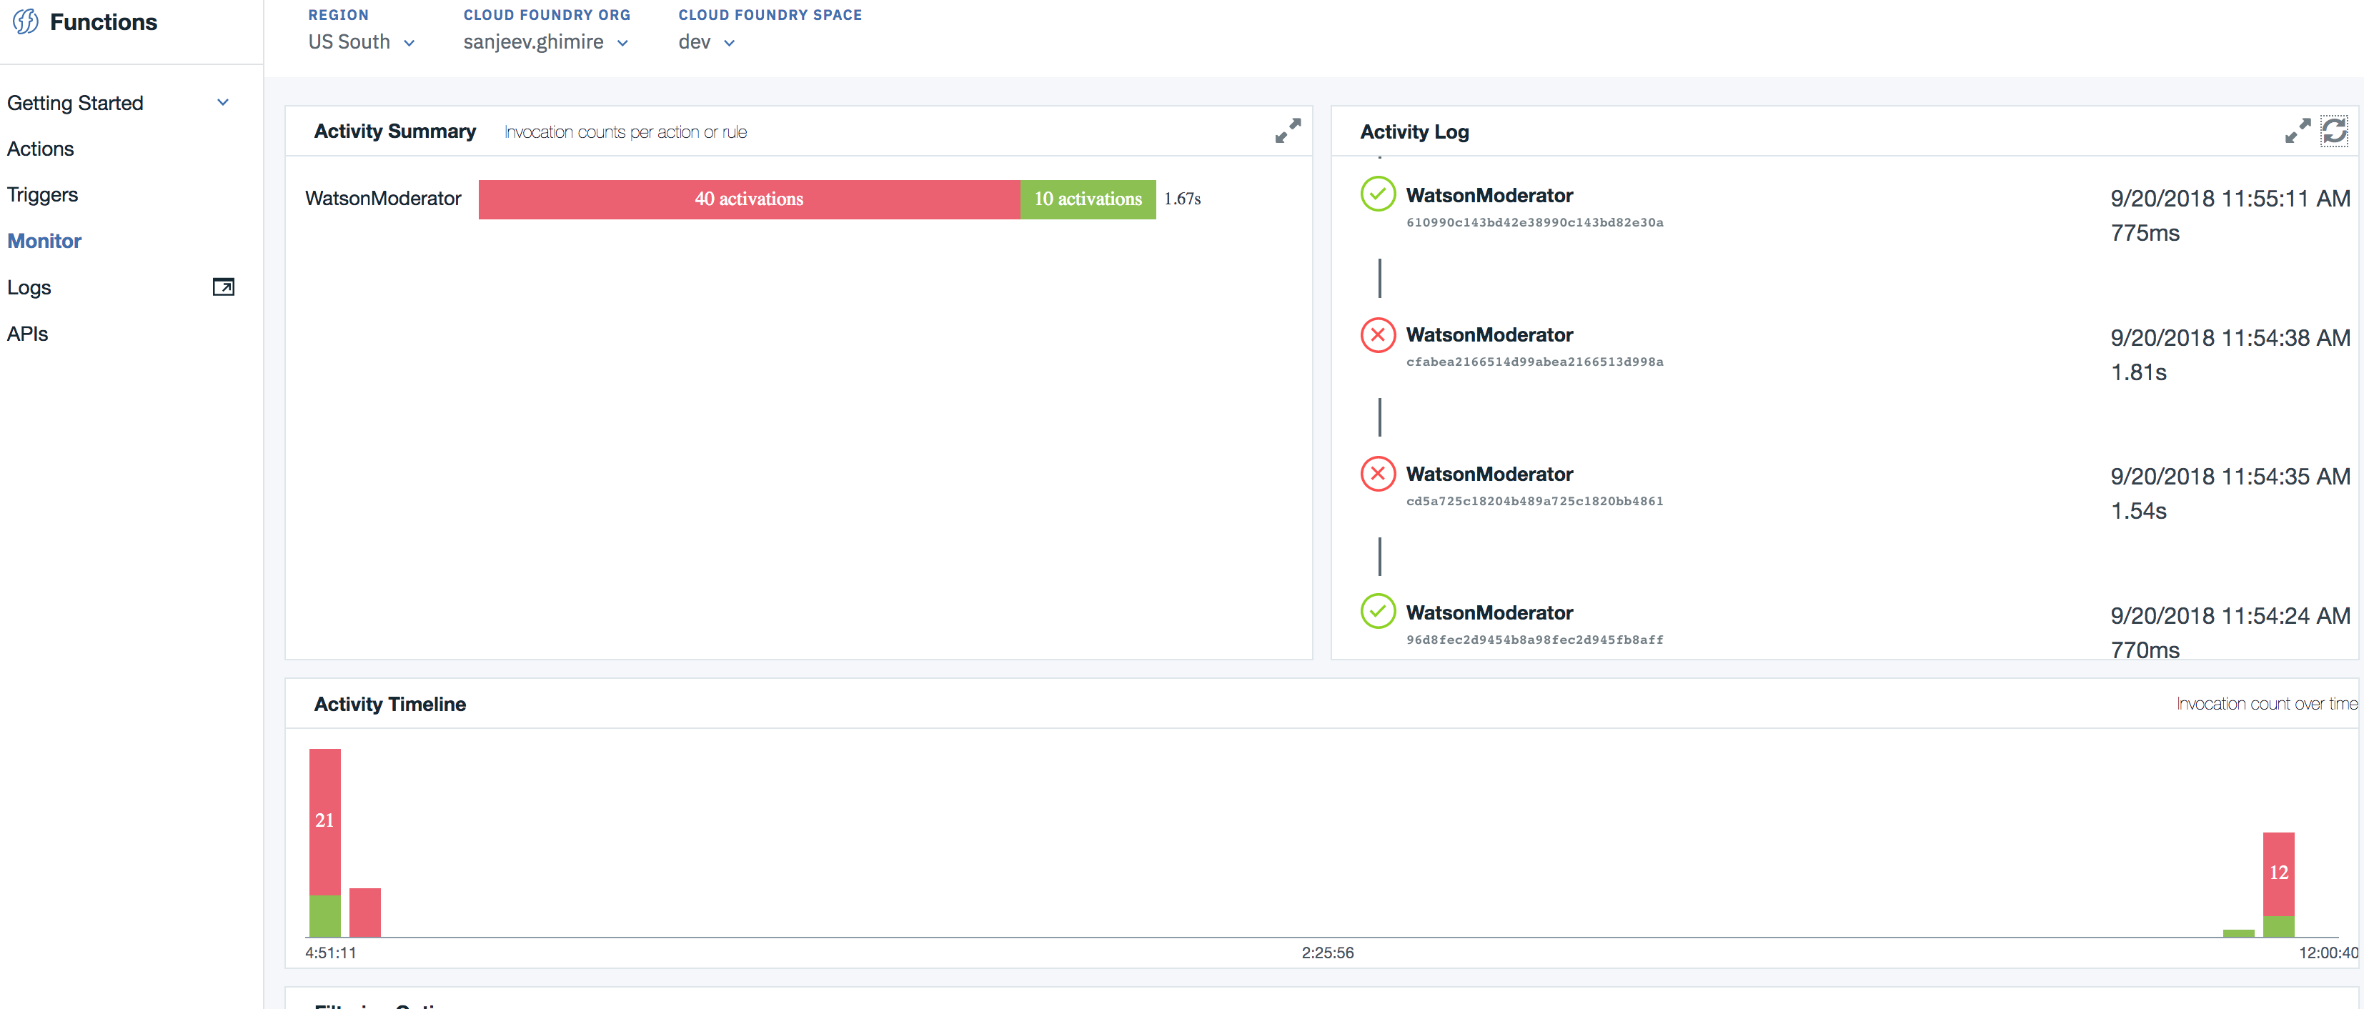Open the US South region dropdown
This screenshot has height=1009, width=2364.
tap(362, 42)
